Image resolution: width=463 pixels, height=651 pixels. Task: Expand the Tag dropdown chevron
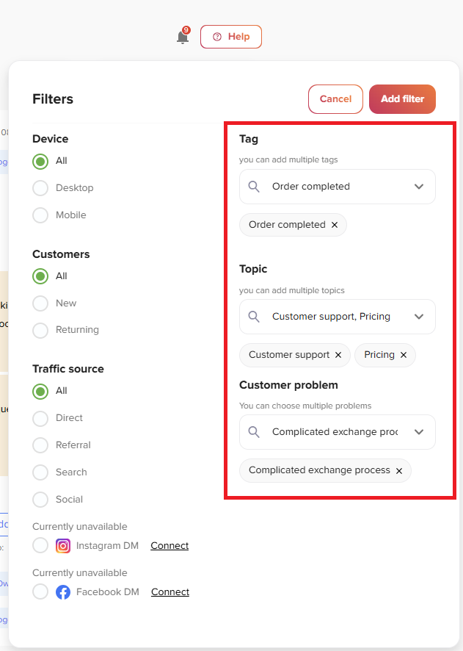[419, 187]
